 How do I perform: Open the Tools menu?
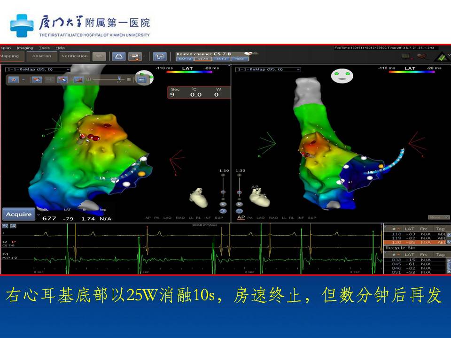click(x=44, y=48)
